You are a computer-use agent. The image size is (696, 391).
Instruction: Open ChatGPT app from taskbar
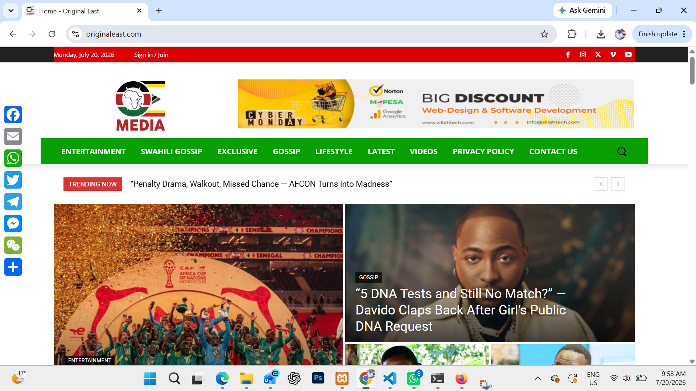coord(294,379)
